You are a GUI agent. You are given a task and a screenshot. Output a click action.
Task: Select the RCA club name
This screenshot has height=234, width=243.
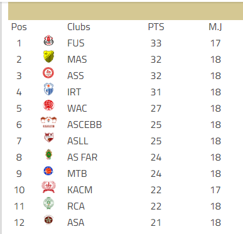76,206
